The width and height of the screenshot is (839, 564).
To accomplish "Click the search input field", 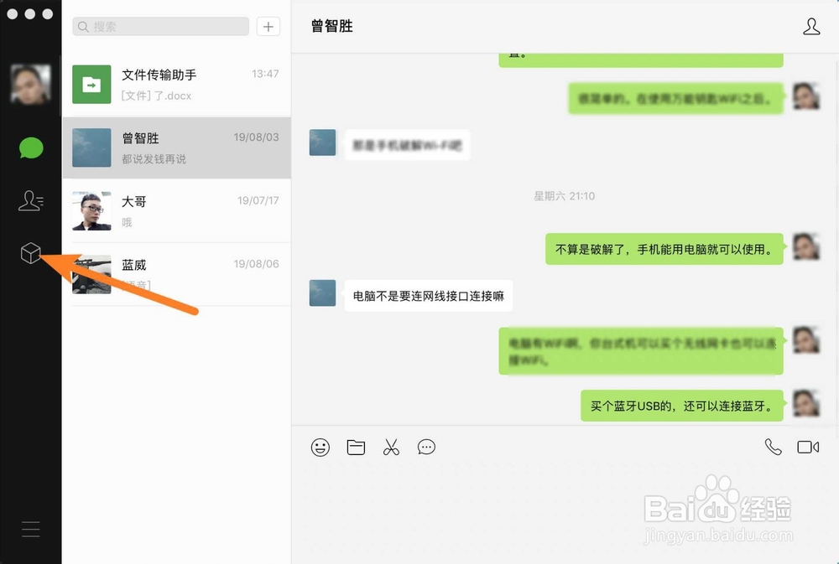I will [x=159, y=26].
